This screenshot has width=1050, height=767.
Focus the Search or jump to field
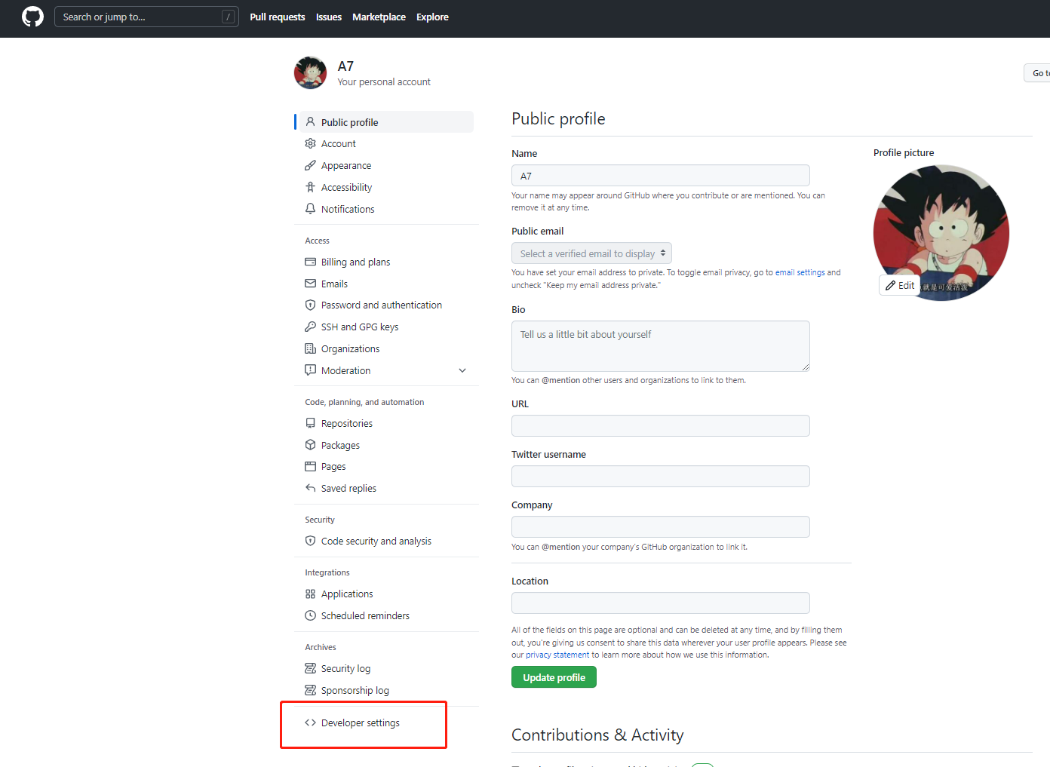click(146, 17)
